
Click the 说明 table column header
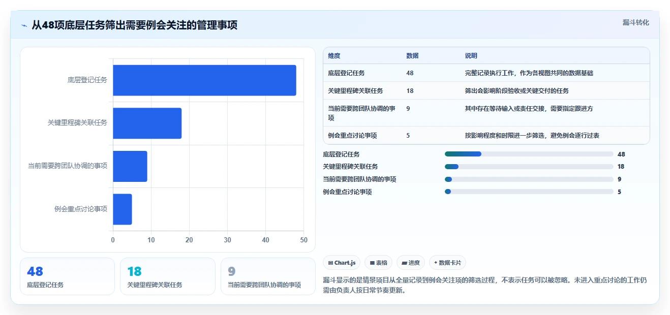pyautogui.click(x=471, y=56)
